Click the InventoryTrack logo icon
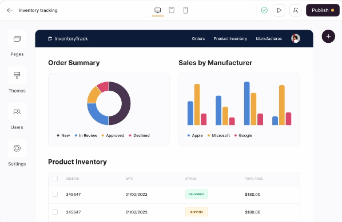 click(x=50, y=39)
